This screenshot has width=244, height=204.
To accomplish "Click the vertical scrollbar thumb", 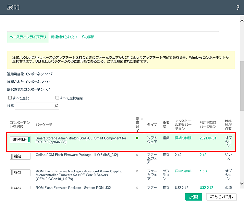I will [x=242, y=86].
